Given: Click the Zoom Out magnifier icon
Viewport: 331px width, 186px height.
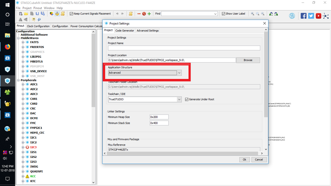Looking at the screenshot, I should pos(263,14).
